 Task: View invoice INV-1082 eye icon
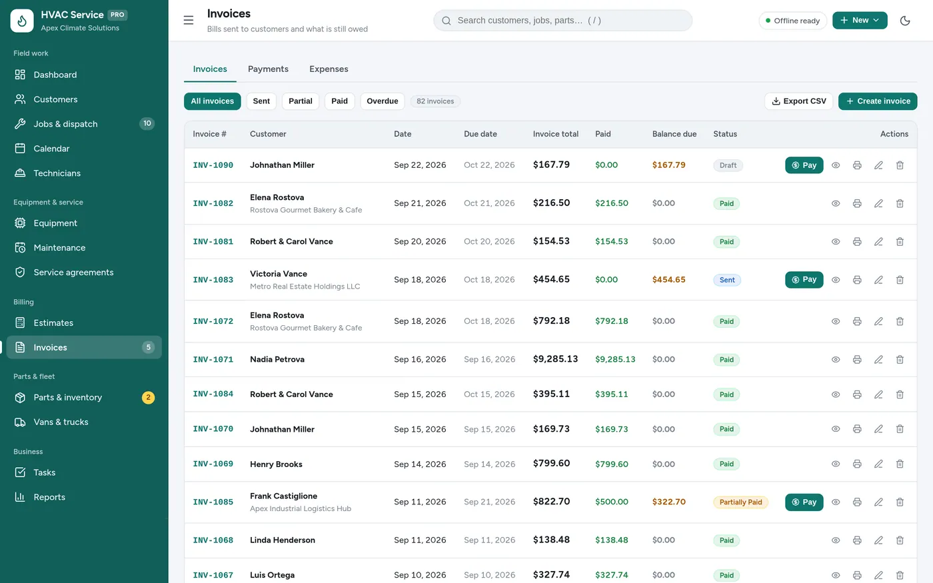[x=836, y=203]
